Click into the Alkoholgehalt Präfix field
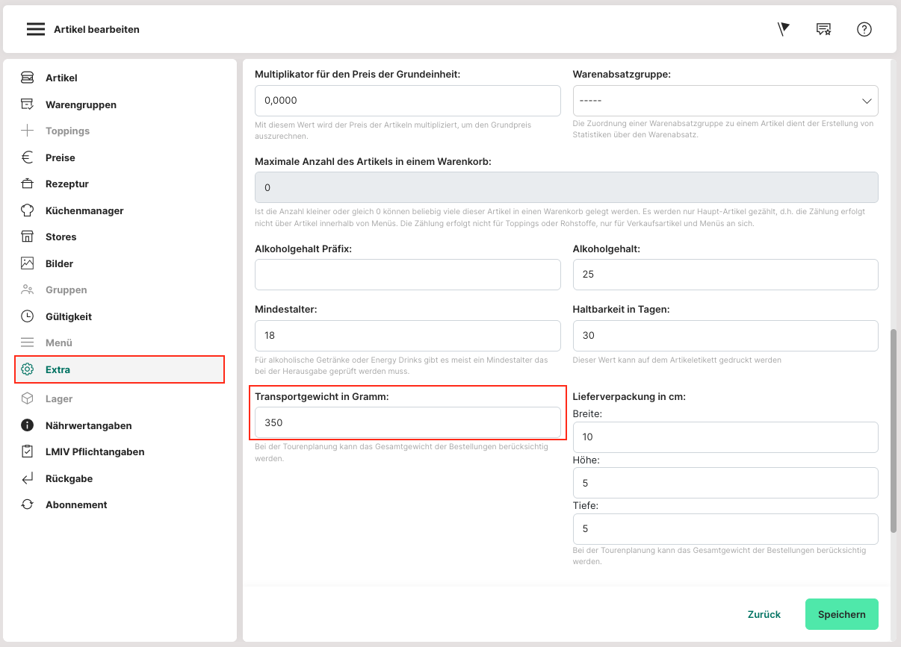The width and height of the screenshot is (901, 647). pyautogui.click(x=407, y=275)
